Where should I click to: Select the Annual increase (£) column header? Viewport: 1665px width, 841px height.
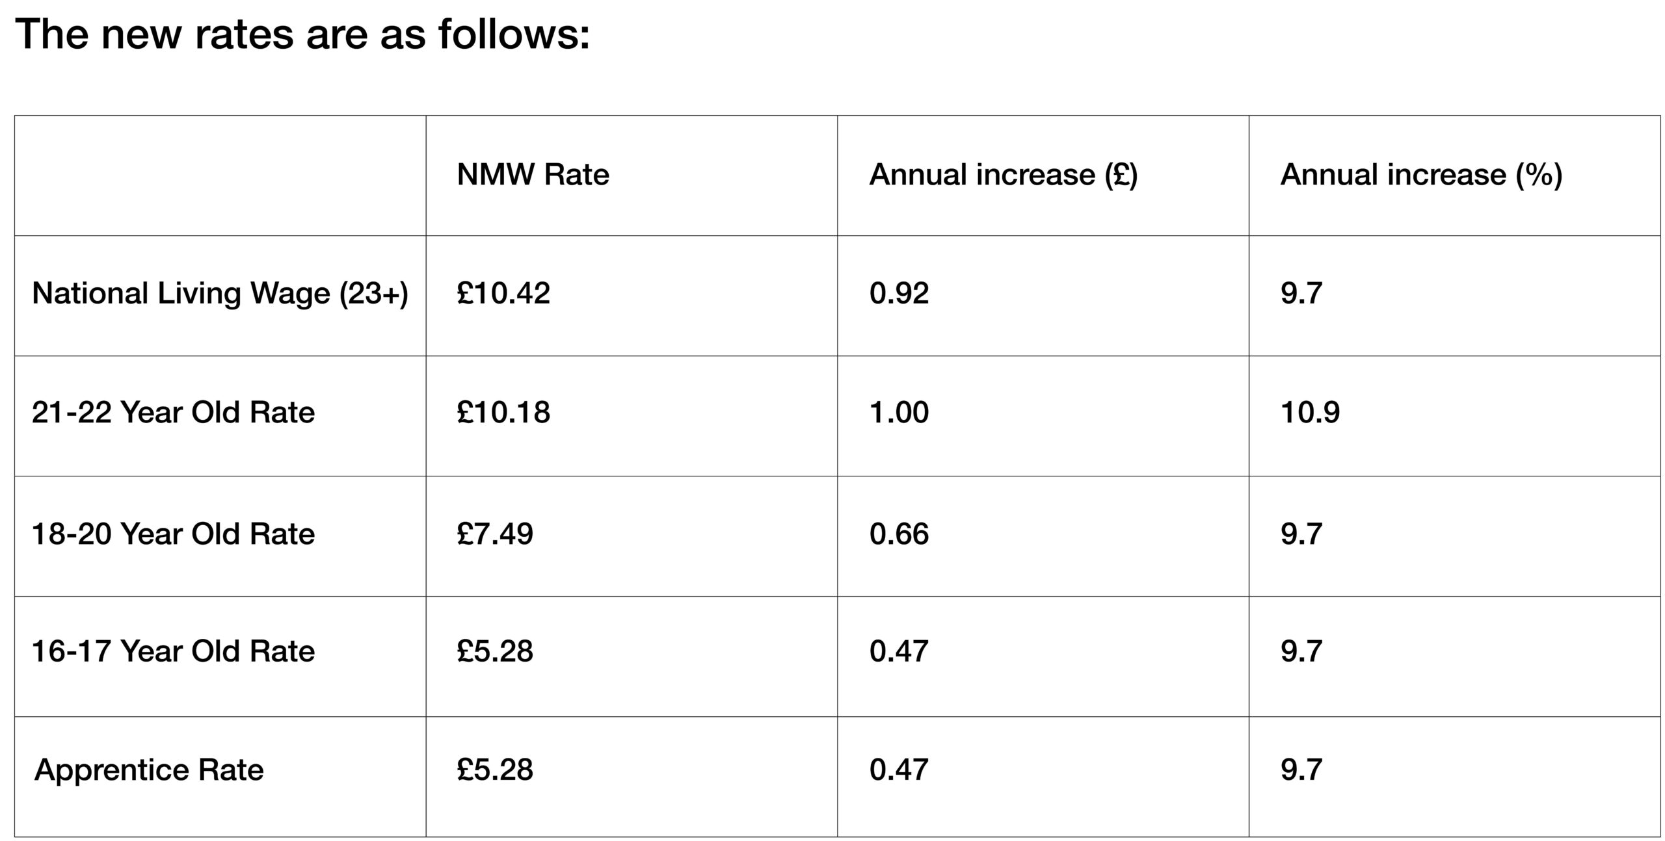[1004, 175]
